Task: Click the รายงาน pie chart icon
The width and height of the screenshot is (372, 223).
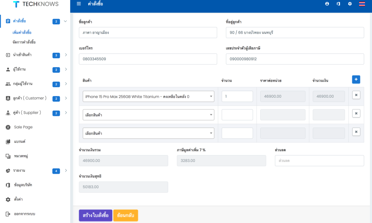Action: tap(8, 171)
